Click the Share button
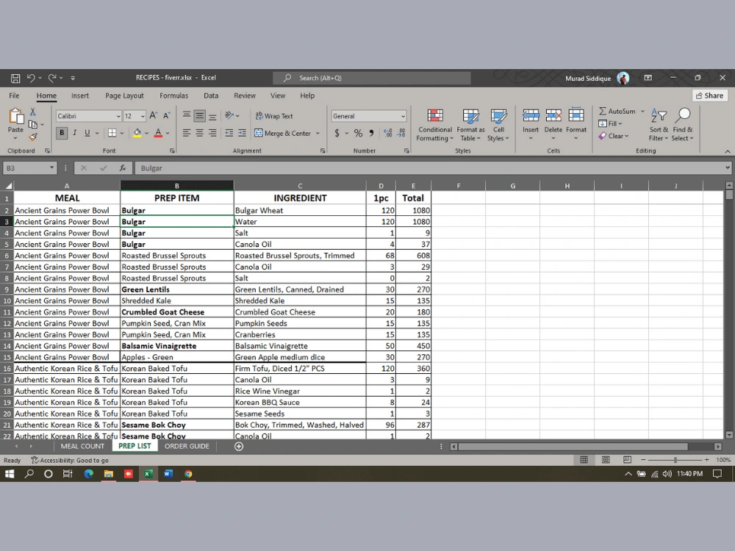Viewport: 735px width, 551px height. point(710,96)
